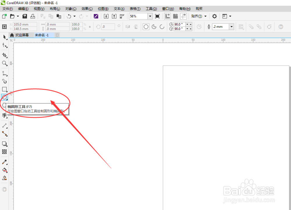Click the Undo arrow icon
Screen dimensions: 291x210
pyautogui.click(x=69, y=16)
